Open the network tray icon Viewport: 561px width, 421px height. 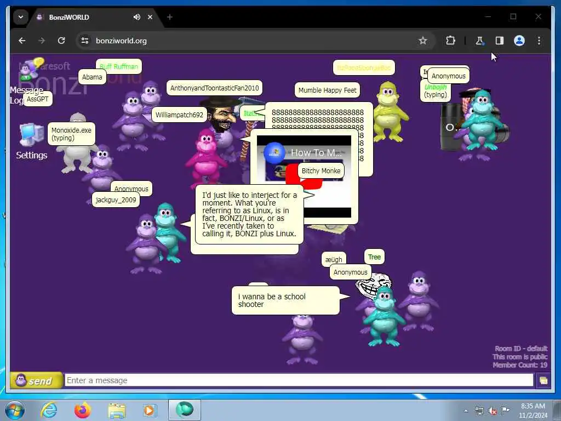point(479,411)
